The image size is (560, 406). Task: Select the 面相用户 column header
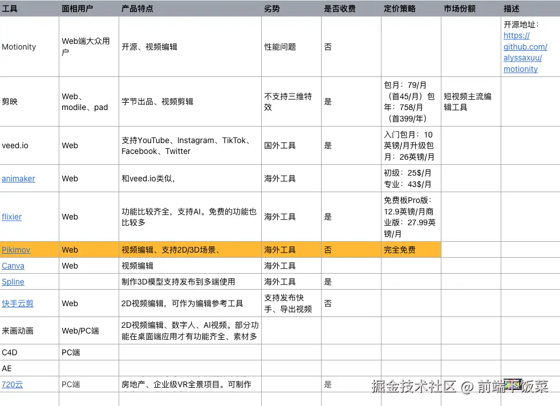click(x=89, y=9)
